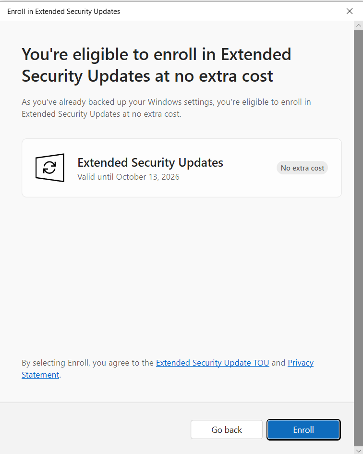363x454 pixels.
Task: Open the Privacy Statement link
Action: tap(301, 363)
